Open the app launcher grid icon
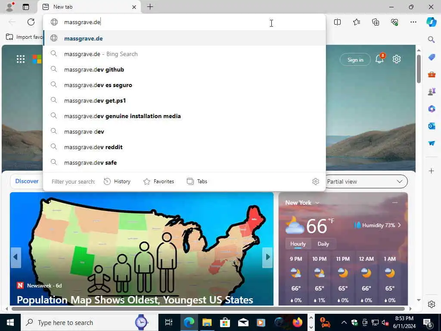 click(x=21, y=59)
